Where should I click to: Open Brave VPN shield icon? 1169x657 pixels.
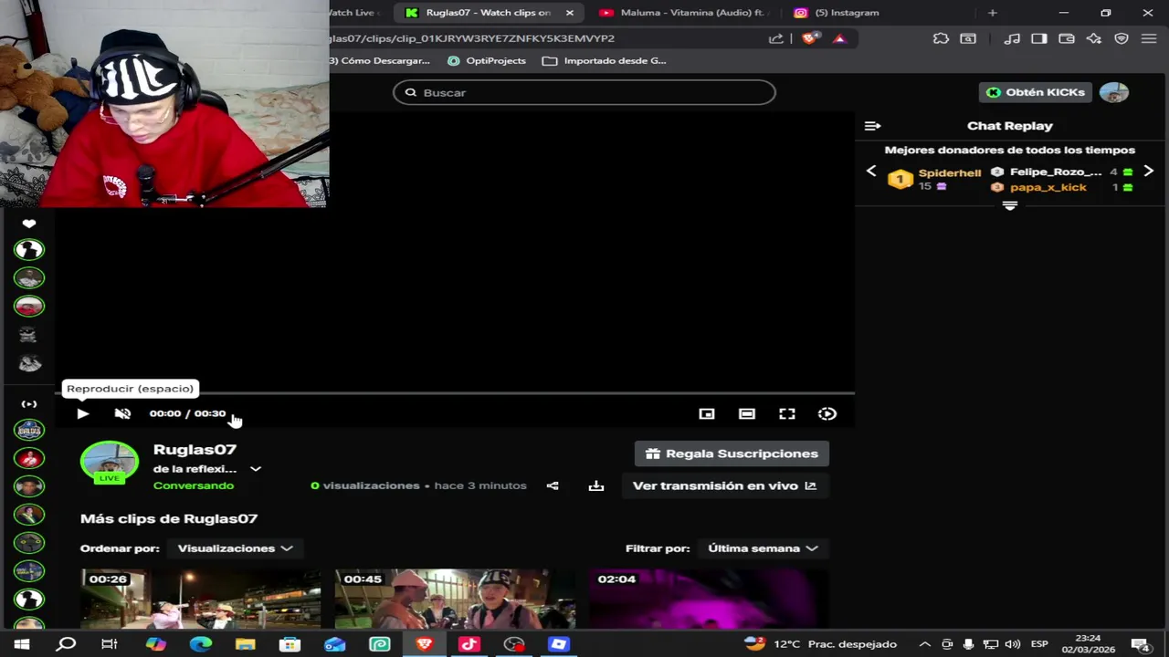point(1122,38)
